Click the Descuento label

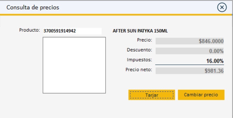(x=139, y=50)
